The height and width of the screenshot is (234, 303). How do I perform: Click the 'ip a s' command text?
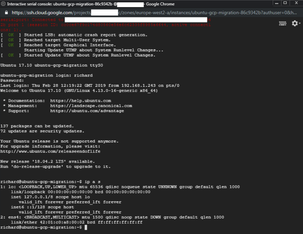[92, 182]
